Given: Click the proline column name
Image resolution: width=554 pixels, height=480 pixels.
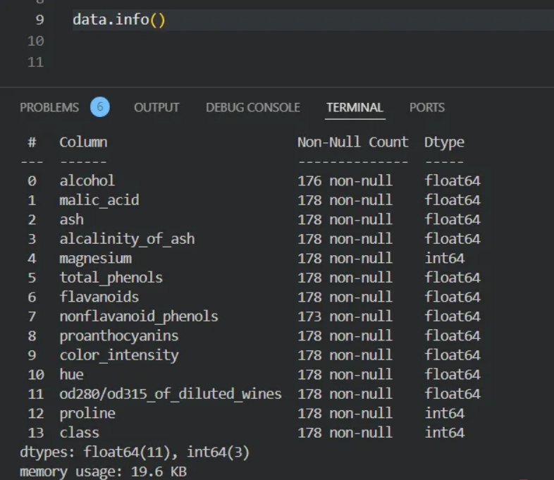Looking at the screenshot, I should (x=87, y=414).
